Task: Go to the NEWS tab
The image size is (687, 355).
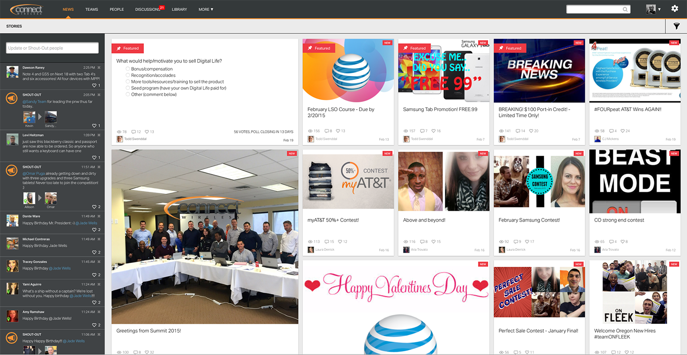Action: 68,9
